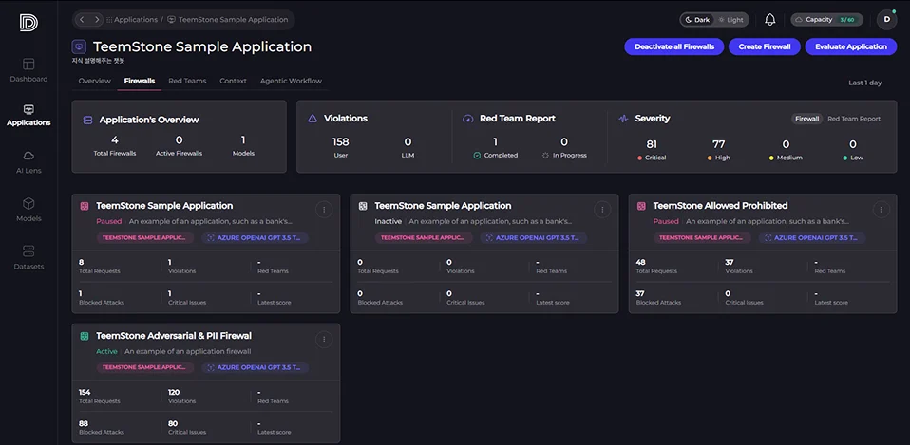Open options menu on Adversarial & PII card
The image size is (910, 445).
[324, 340]
